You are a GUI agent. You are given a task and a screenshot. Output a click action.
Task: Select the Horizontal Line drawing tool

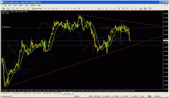tap(92, 8)
